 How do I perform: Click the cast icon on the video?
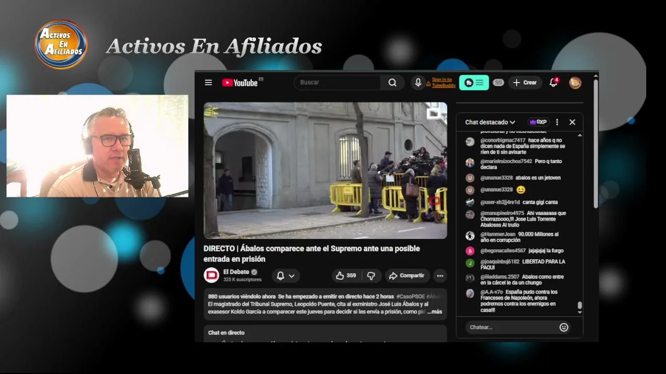pyautogui.click(x=433, y=113)
